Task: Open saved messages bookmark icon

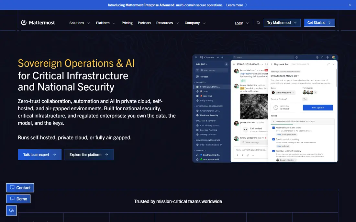Action: coord(322,57)
